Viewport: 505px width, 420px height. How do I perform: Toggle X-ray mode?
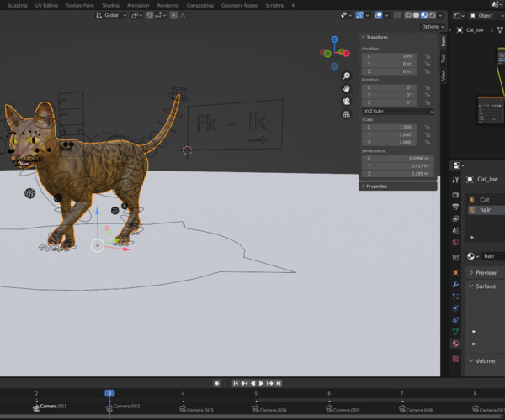pyautogui.click(x=397, y=15)
